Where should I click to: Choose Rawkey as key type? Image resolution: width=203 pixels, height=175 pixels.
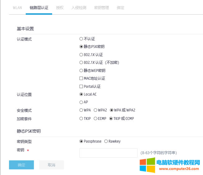coord(106,141)
